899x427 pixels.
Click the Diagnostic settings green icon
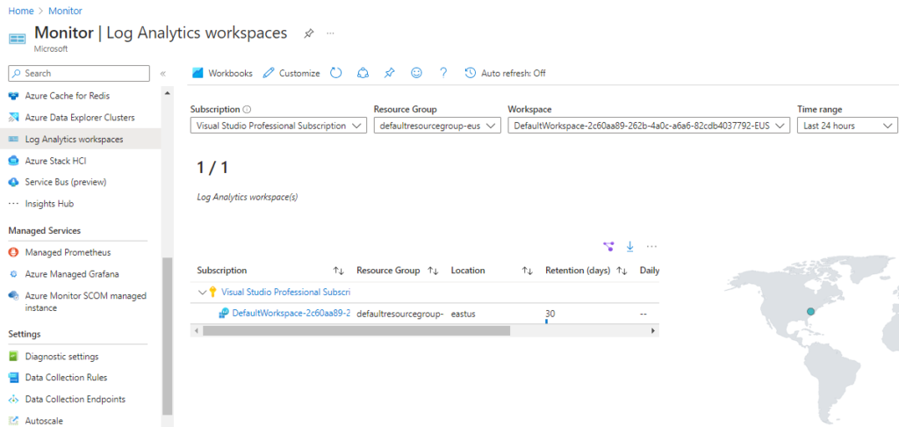[14, 357]
